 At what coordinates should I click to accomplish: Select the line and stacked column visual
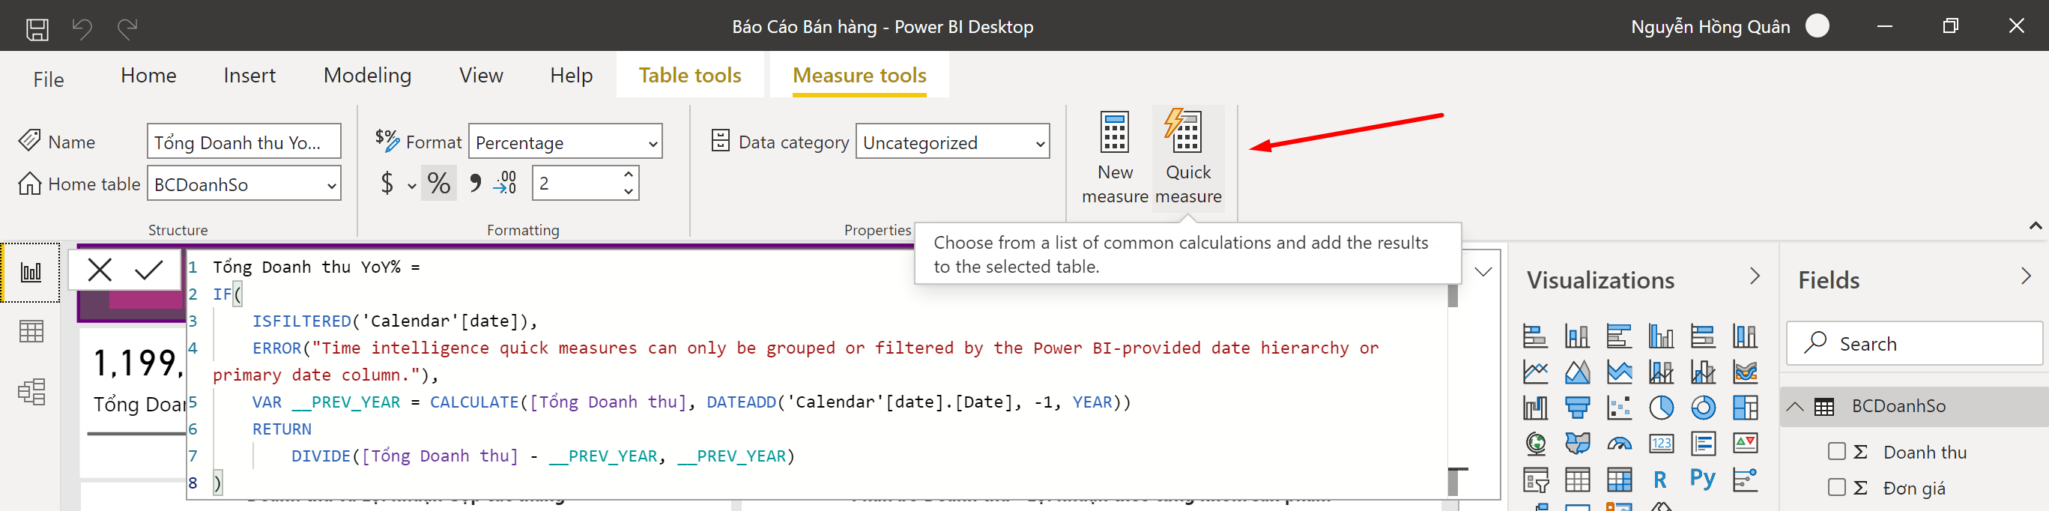tap(1661, 372)
